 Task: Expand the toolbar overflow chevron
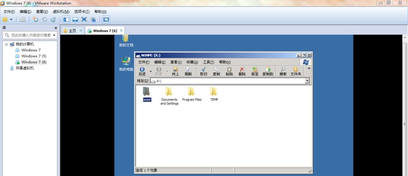(309, 69)
